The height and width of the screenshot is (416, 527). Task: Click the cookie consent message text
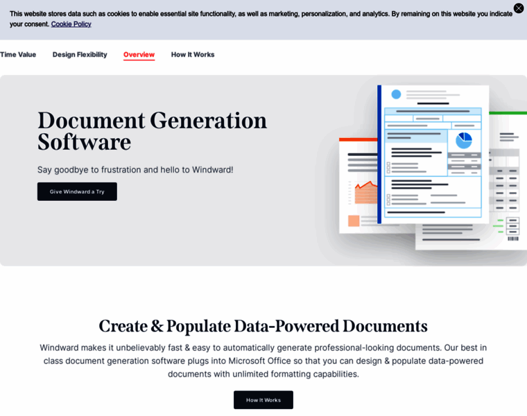coord(261,19)
